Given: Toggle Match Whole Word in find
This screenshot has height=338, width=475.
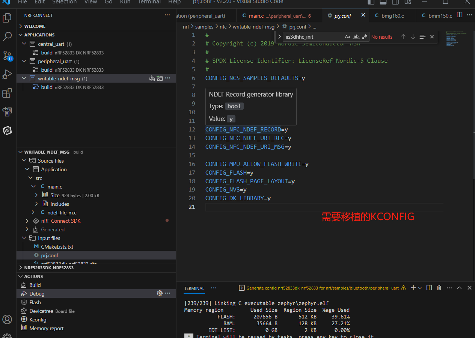Looking at the screenshot, I should 356,37.
